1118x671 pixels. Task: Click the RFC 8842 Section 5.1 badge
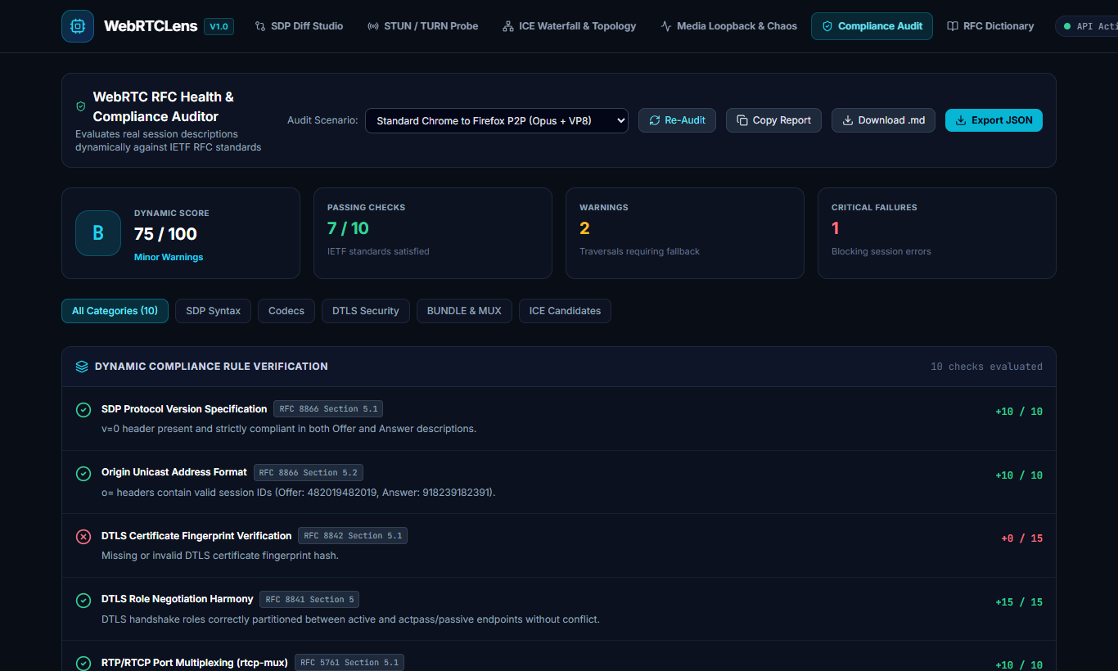[x=353, y=536]
